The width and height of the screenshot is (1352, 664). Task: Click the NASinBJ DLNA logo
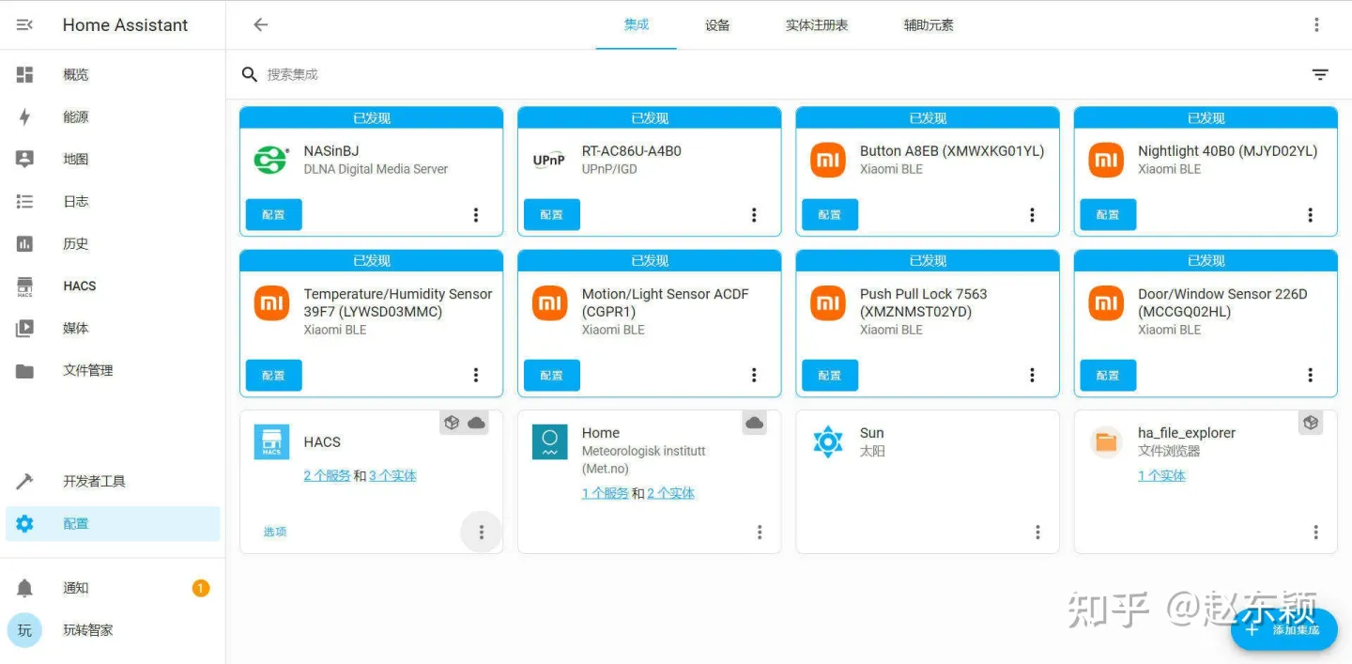point(271,160)
